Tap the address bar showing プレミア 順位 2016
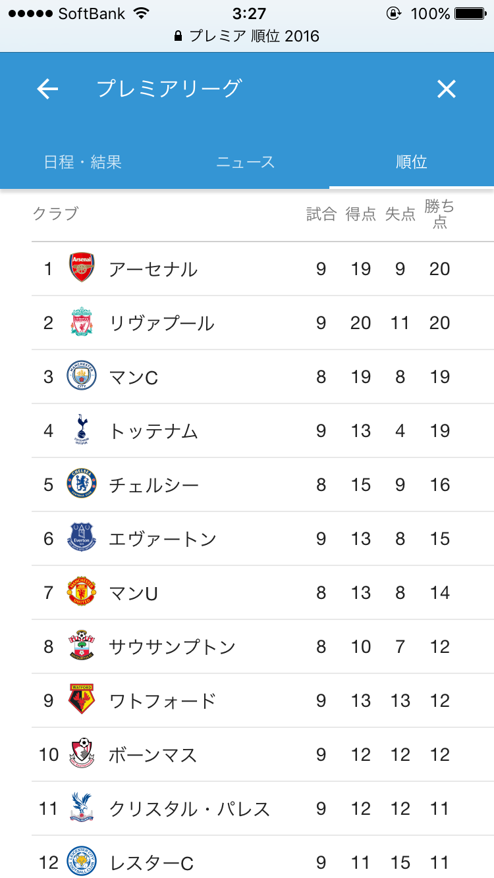The width and height of the screenshot is (494, 878). click(247, 36)
